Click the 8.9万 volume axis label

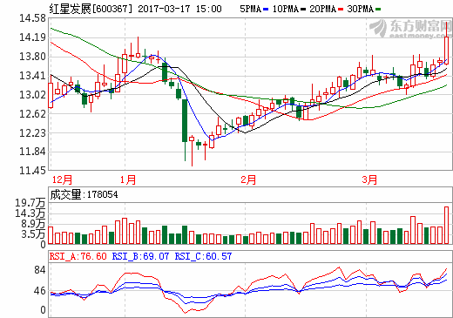coord(33,224)
